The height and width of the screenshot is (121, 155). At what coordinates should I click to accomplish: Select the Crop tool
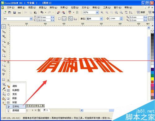[x=4, y=36]
